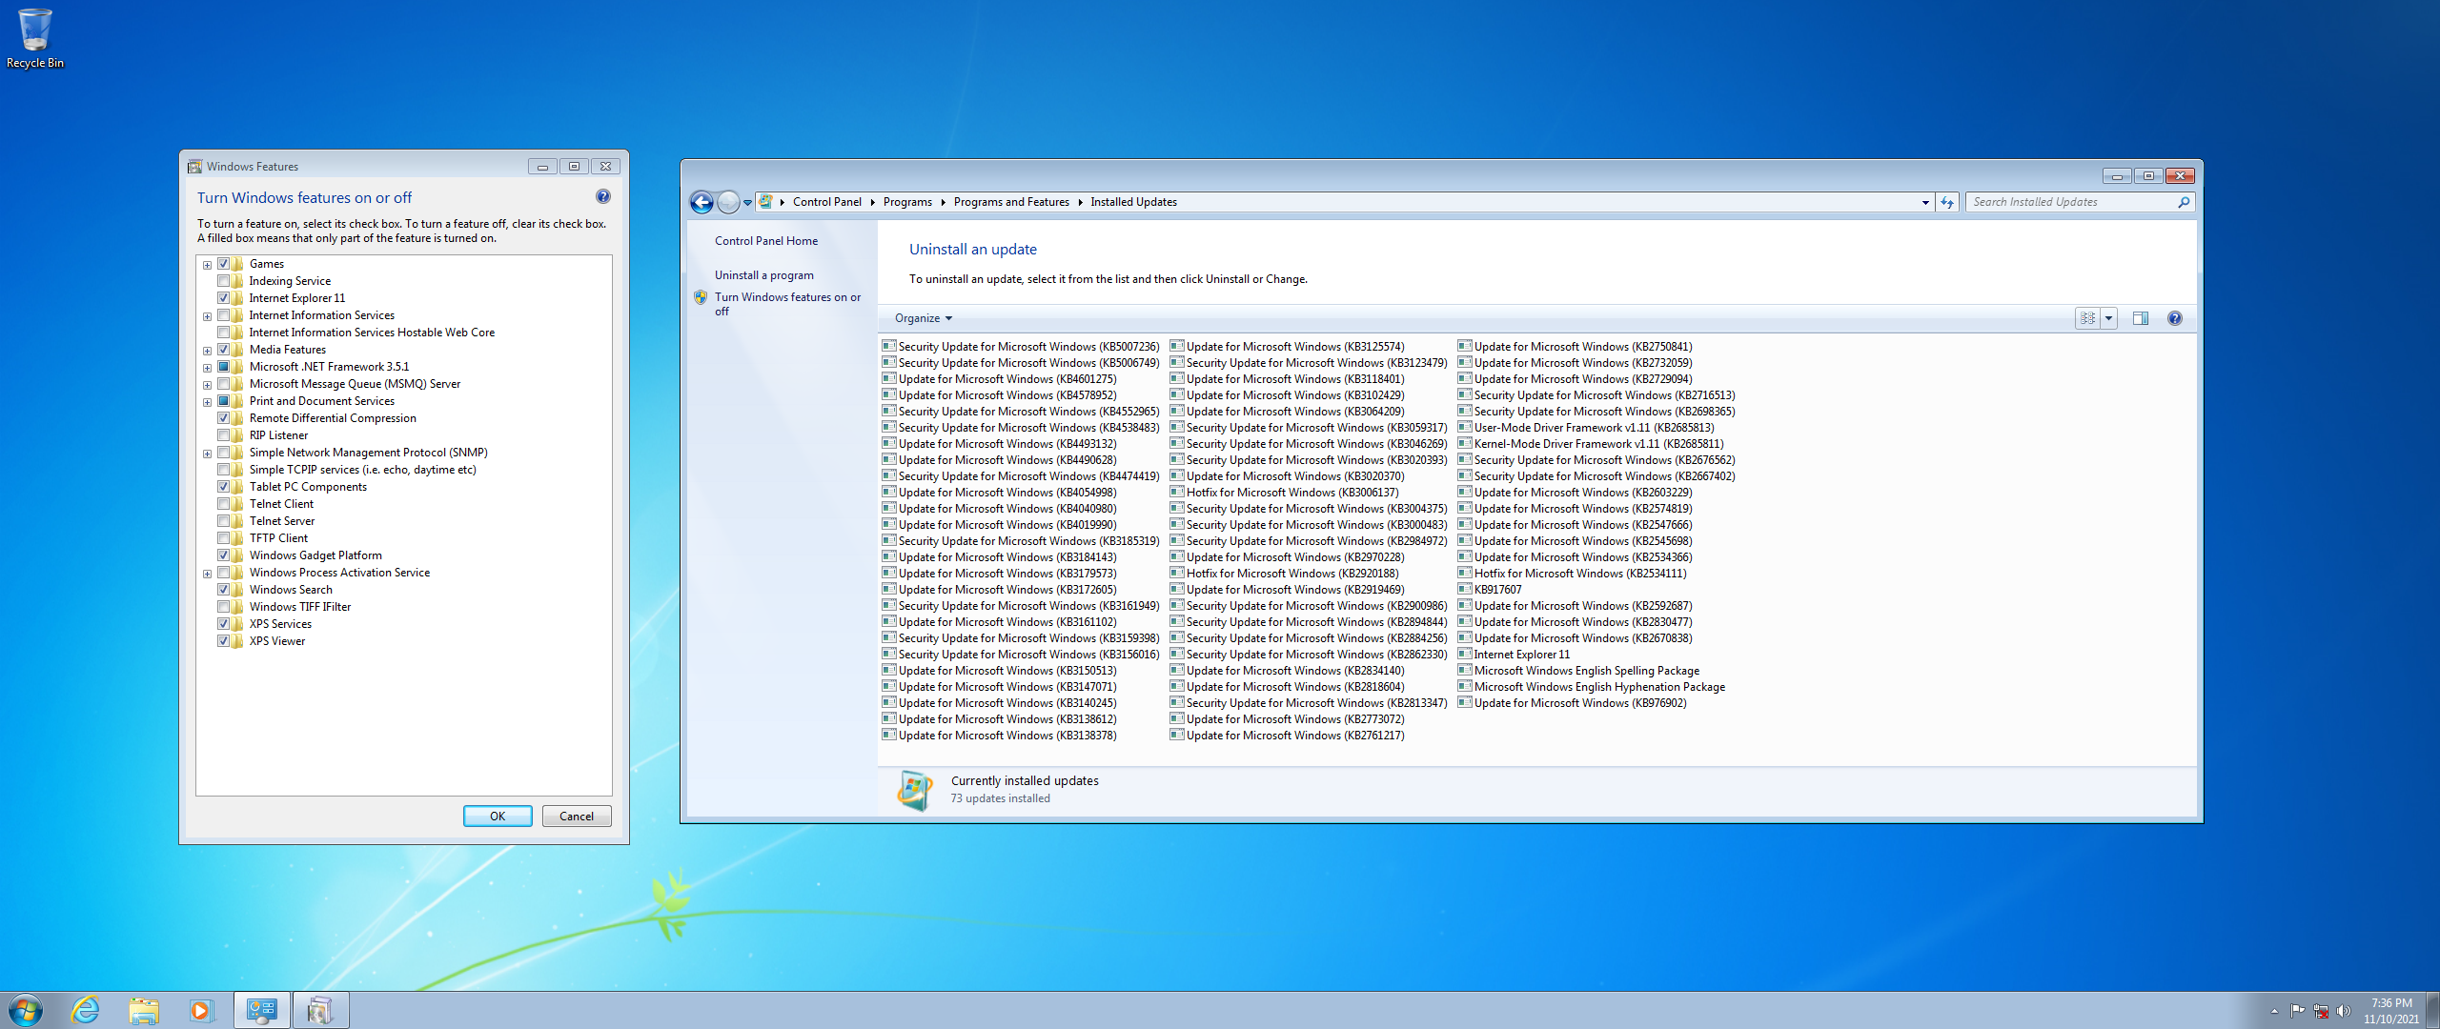The width and height of the screenshot is (2440, 1029).
Task: Click the search magnifier icon in Installed Updates
Action: [2184, 202]
